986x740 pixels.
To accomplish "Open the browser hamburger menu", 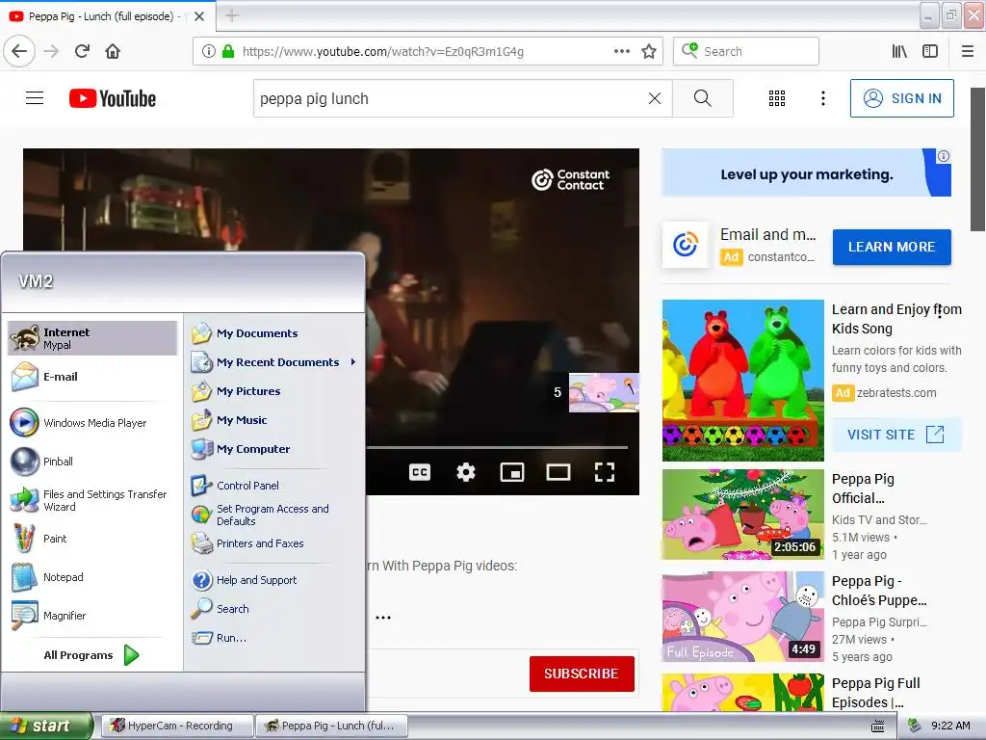I will point(968,51).
